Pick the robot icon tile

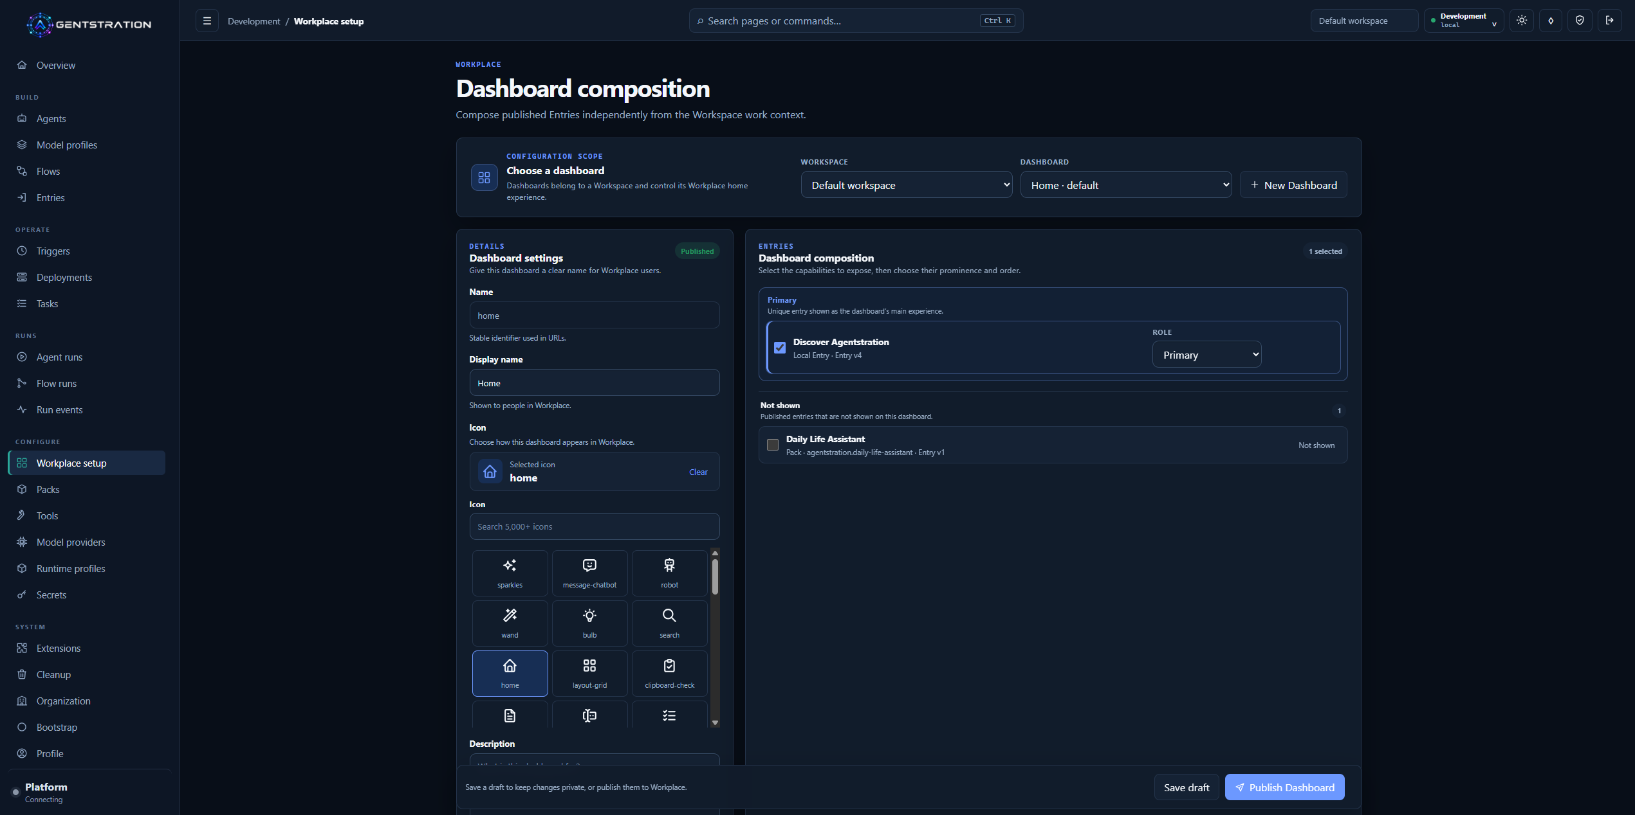click(x=669, y=573)
